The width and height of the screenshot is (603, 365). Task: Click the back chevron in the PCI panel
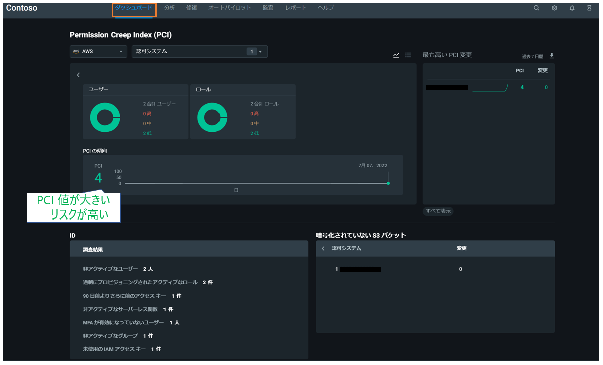coord(78,75)
